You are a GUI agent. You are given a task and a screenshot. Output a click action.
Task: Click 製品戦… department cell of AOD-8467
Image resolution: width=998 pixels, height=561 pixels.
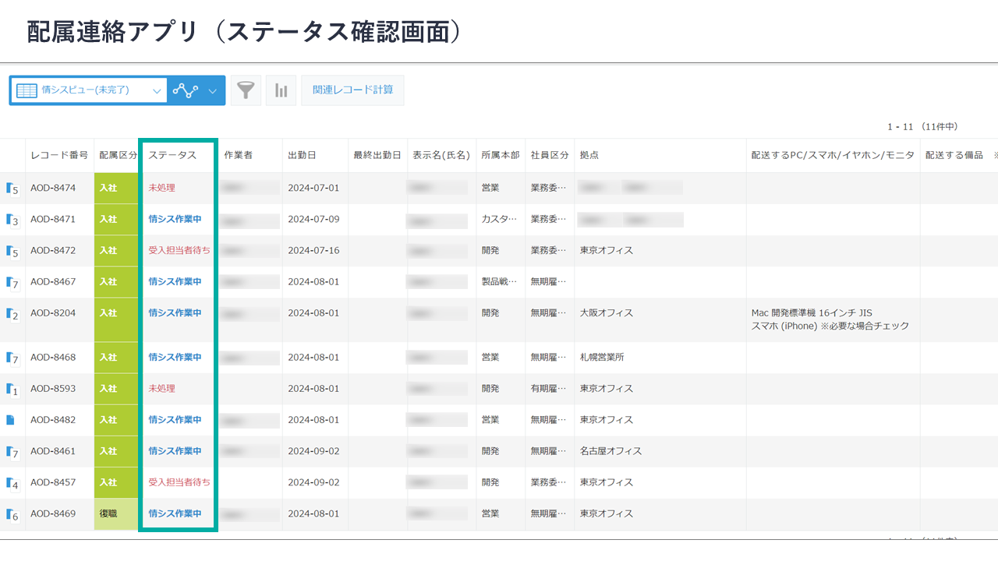(499, 282)
